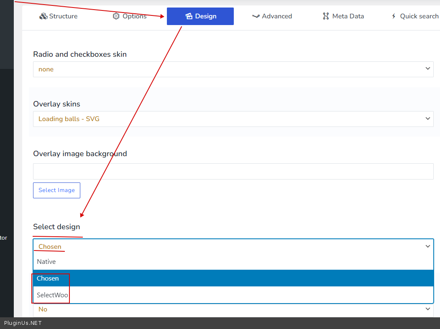This screenshot has width=440, height=329.
Task: Switch to the Advanced tab label
Action: coord(277,16)
